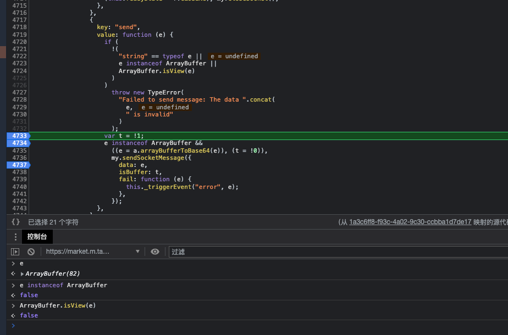Toggle breakpoint on line 4737
Screen dimensions: 508x335
(19, 165)
